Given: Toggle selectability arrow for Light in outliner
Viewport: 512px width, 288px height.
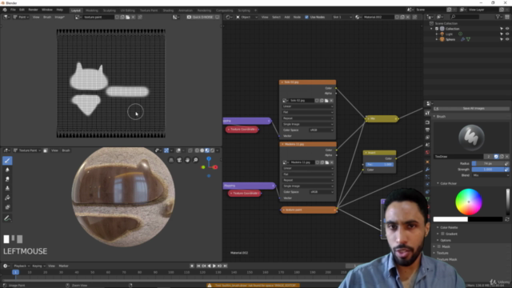Looking at the screenshot, I should tap(502, 34).
